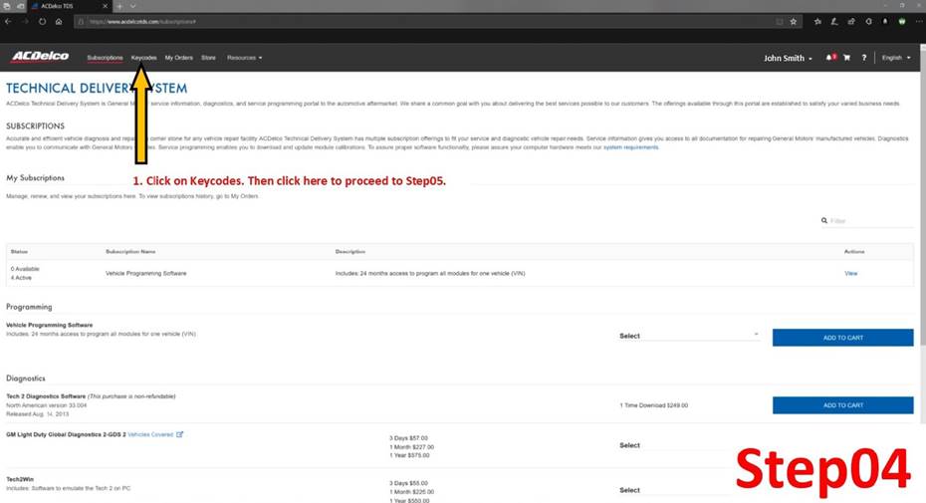Open the Subscriptions page
Screen dimensions: 926x503
click(x=106, y=58)
